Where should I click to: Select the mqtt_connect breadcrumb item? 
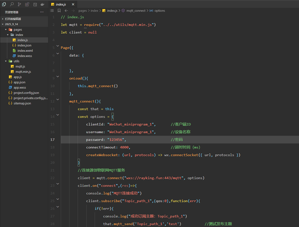pyautogui.click(x=136, y=11)
